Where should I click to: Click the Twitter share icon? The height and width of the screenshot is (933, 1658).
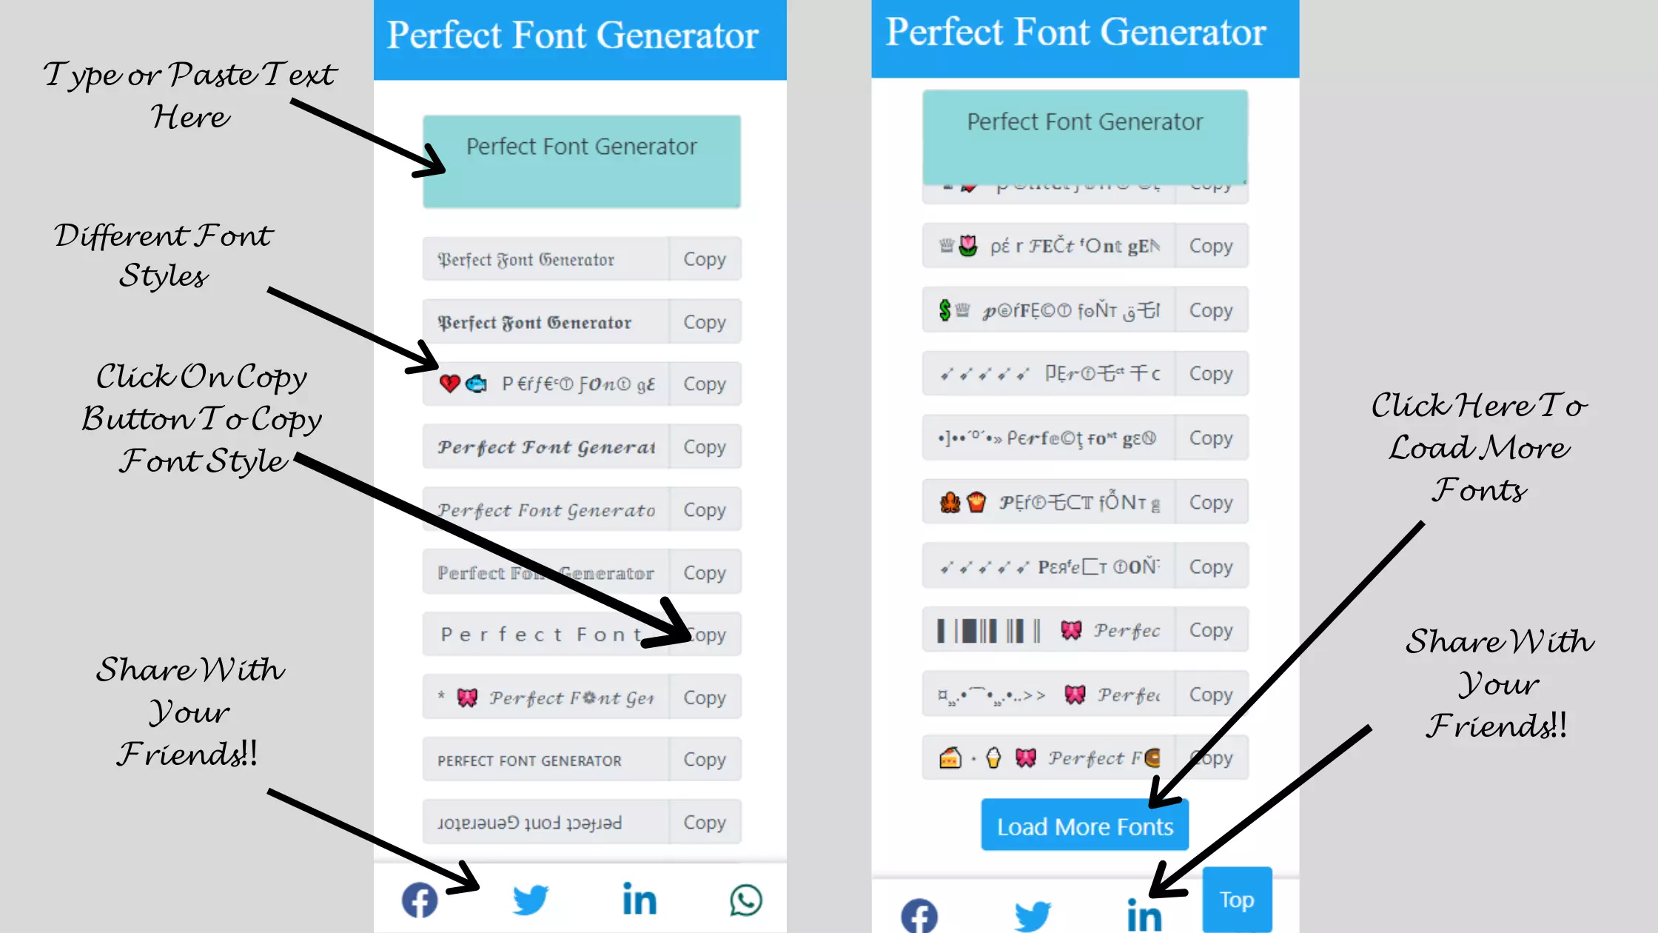pos(529,900)
